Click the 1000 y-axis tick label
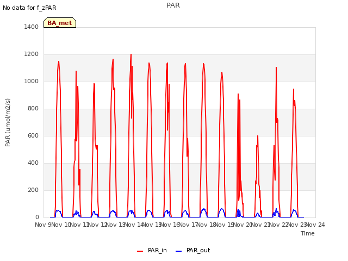 [x=32, y=81]
